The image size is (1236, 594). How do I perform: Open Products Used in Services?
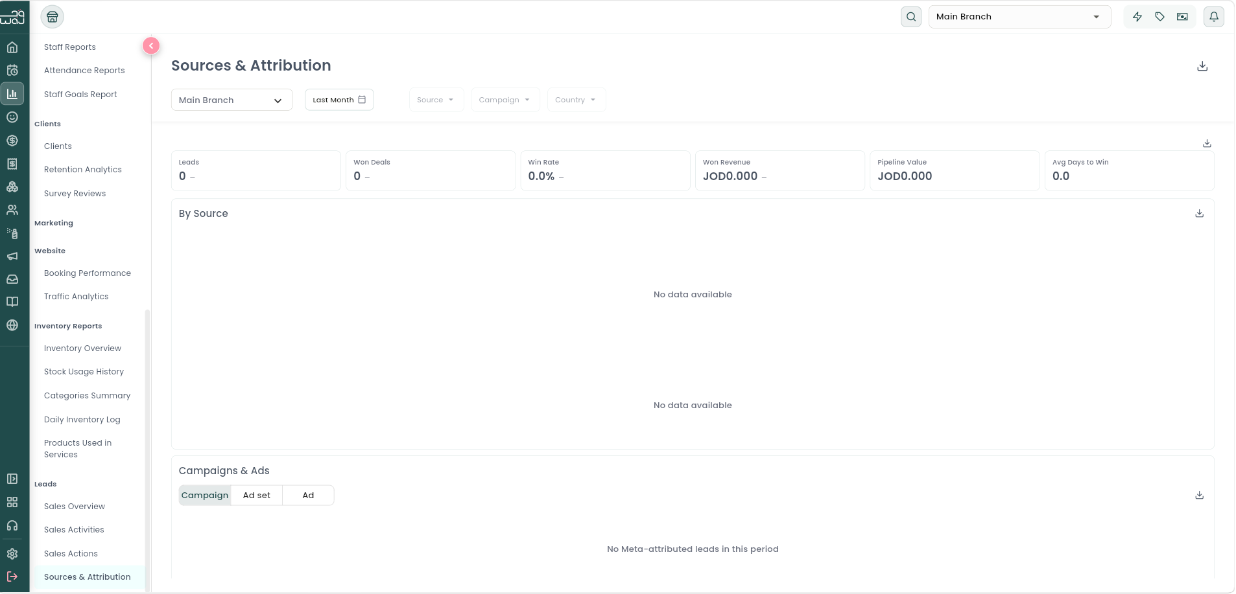(x=78, y=449)
